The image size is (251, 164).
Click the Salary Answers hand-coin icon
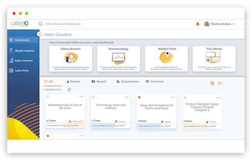11,60
